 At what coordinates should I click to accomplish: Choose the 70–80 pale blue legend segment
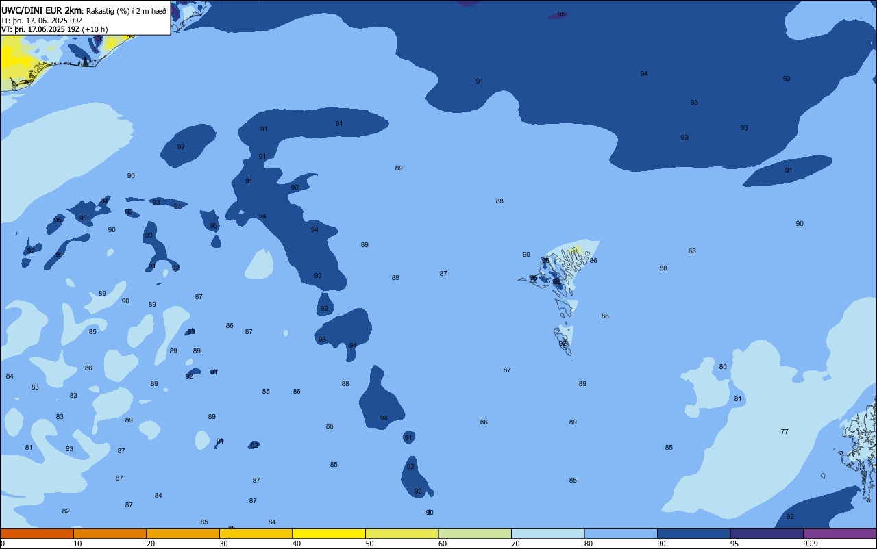(547, 533)
